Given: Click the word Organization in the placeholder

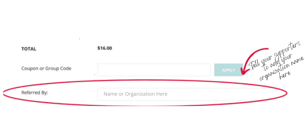Looking at the screenshot, I should click(140, 94).
